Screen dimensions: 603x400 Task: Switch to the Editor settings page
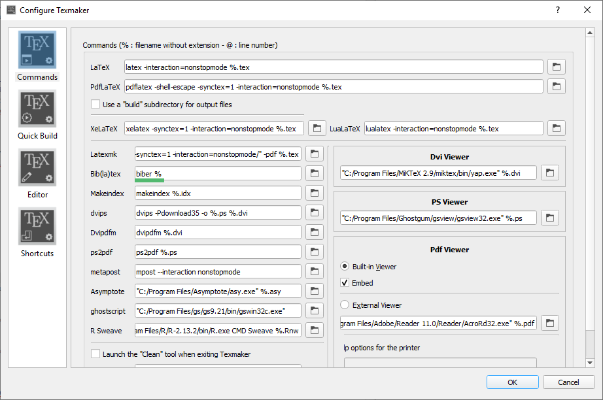37,168
